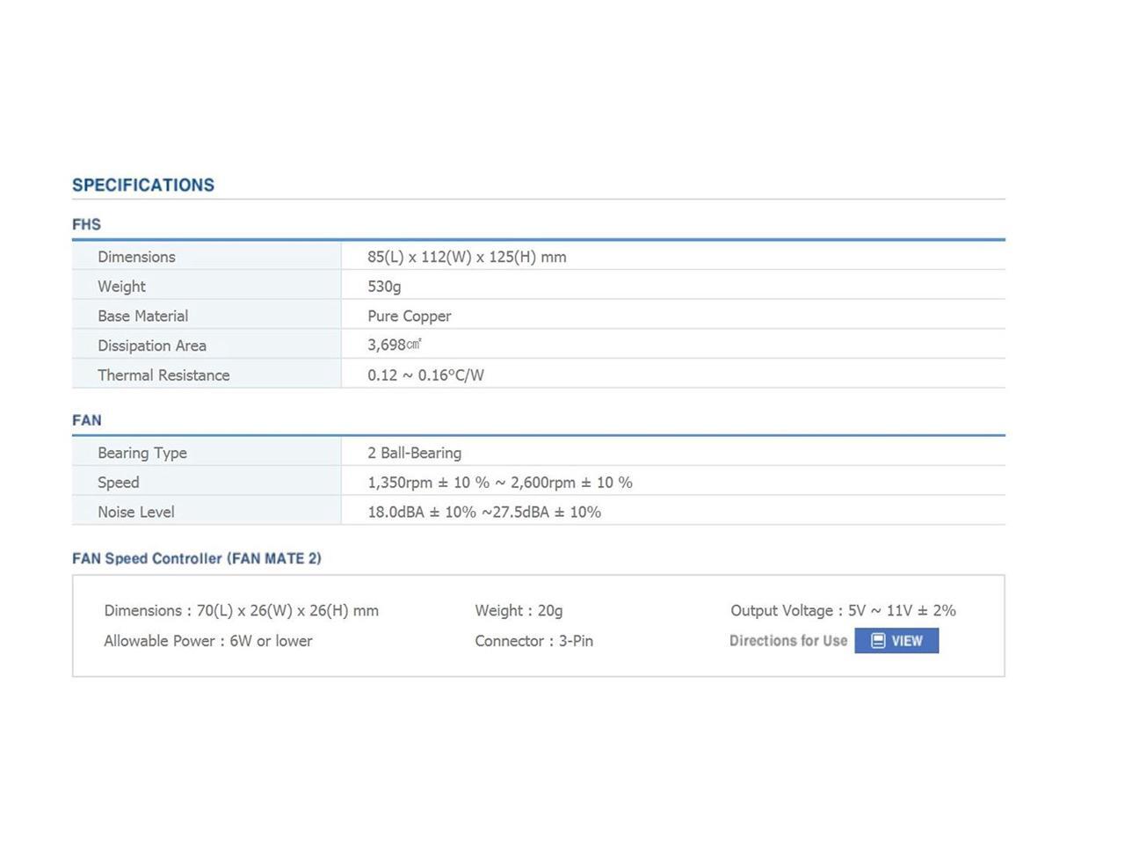The height and width of the screenshot is (844, 1125).
Task: Click the SPECIFICATIONS heading
Action: (x=143, y=186)
